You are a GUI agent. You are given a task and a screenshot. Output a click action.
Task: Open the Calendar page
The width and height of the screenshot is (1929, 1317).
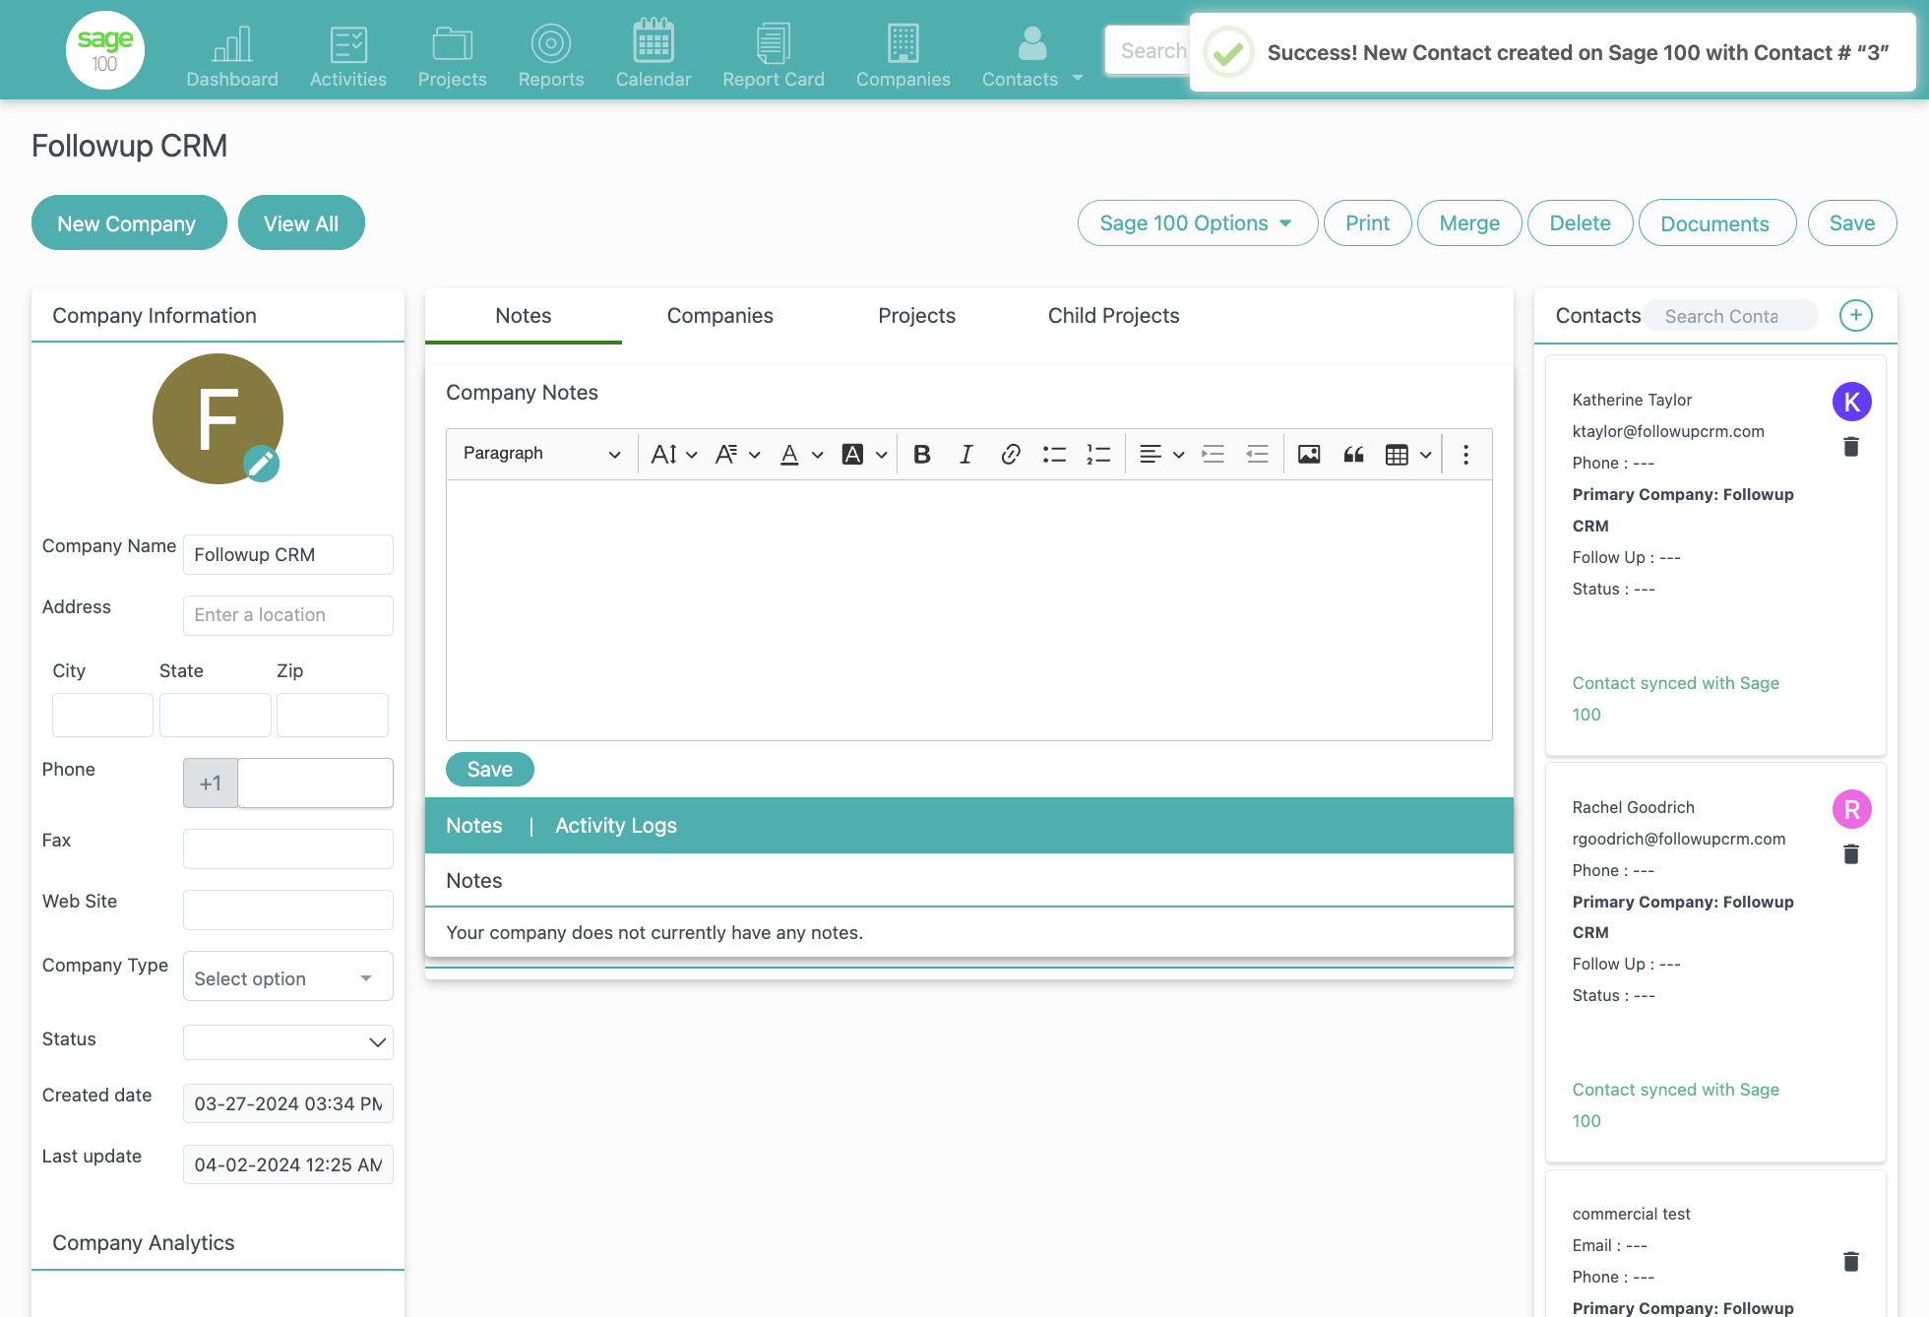[653, 55]
